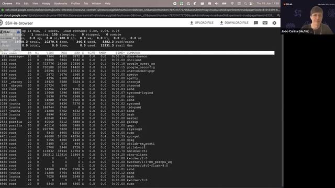Viewport: 335px width, 188px height.
Task: Click the green grid icon in the menu bar
Action: pos(182,4)
